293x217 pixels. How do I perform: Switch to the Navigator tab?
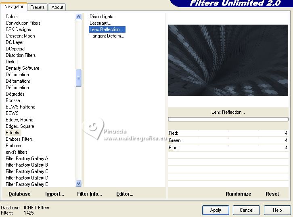[14, 6]
